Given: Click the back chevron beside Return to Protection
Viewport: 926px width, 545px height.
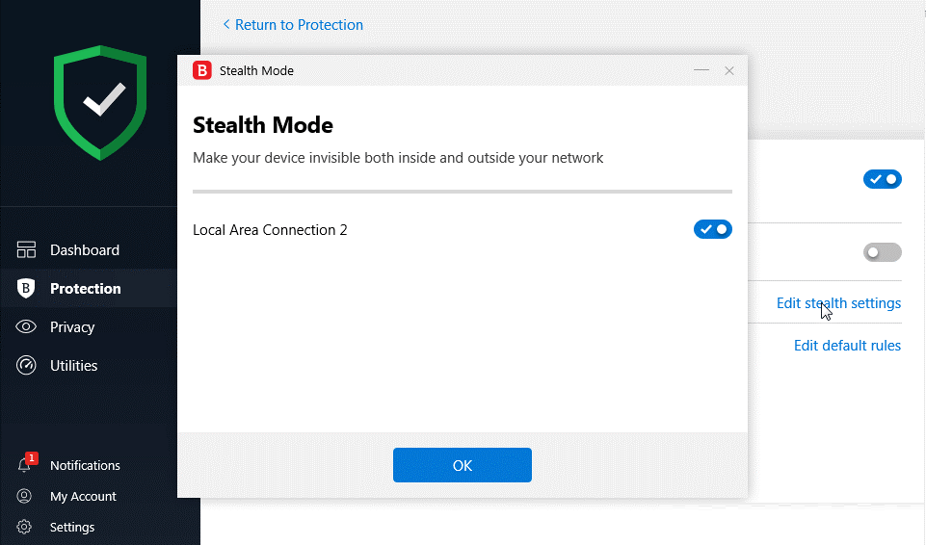Looking at the screenshot, I should point(226,24).
